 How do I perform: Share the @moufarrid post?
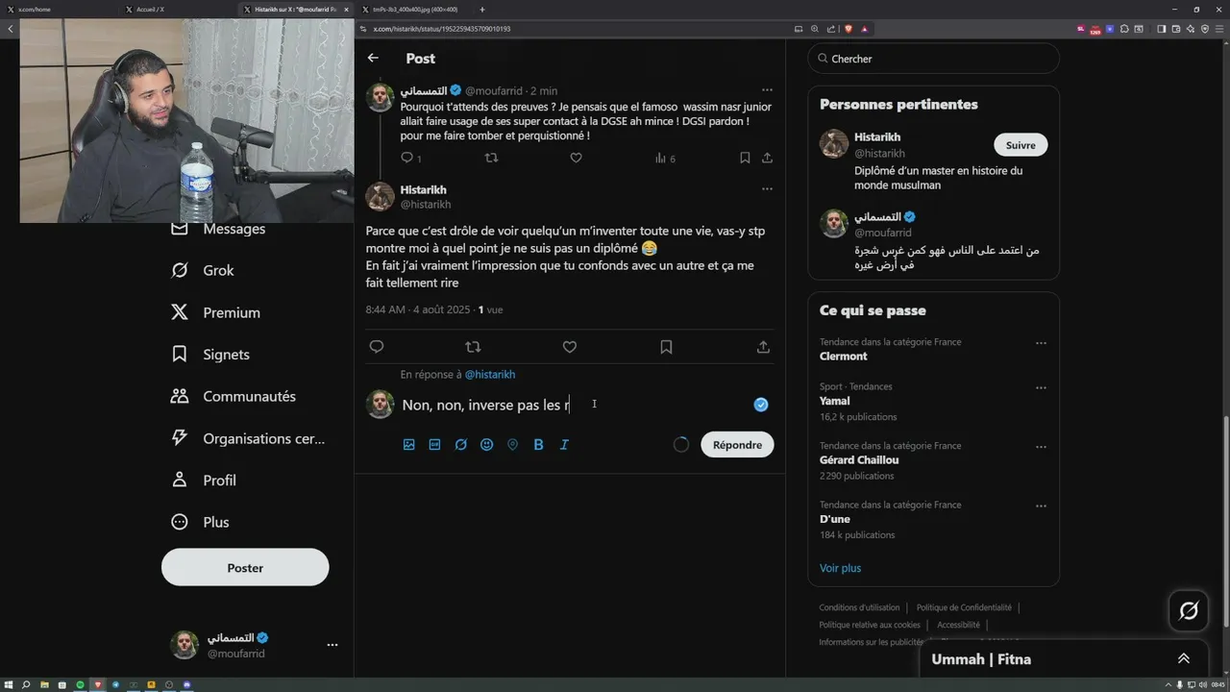click(x=767, y=158)
